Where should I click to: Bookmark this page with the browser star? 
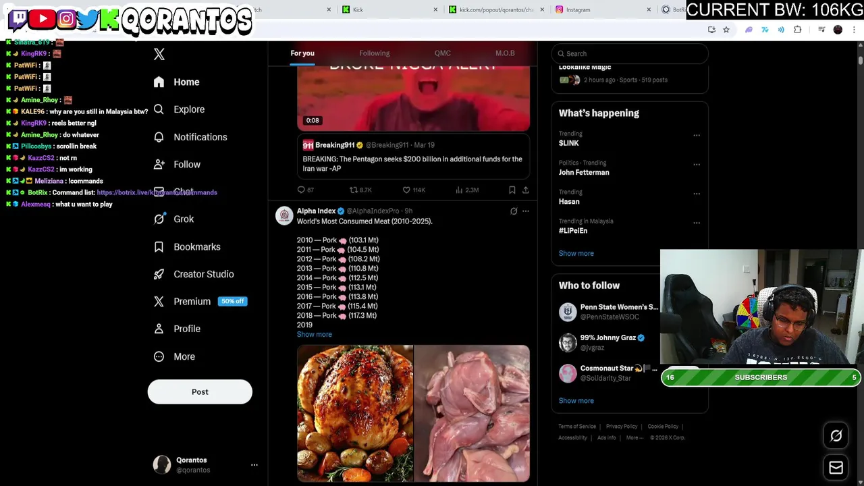(726, 30)
